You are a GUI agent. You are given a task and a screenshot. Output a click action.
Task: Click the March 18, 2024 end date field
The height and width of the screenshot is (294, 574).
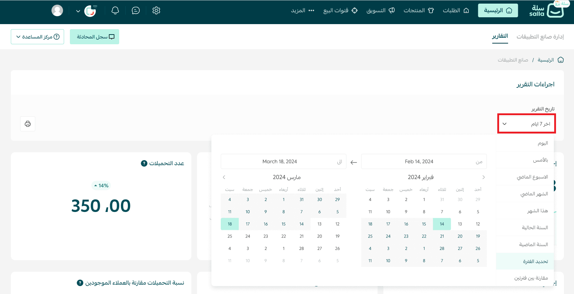pyautogui.click(x=283, y=162)
